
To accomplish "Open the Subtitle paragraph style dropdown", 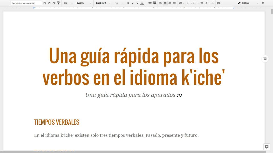I will (84, 3).
